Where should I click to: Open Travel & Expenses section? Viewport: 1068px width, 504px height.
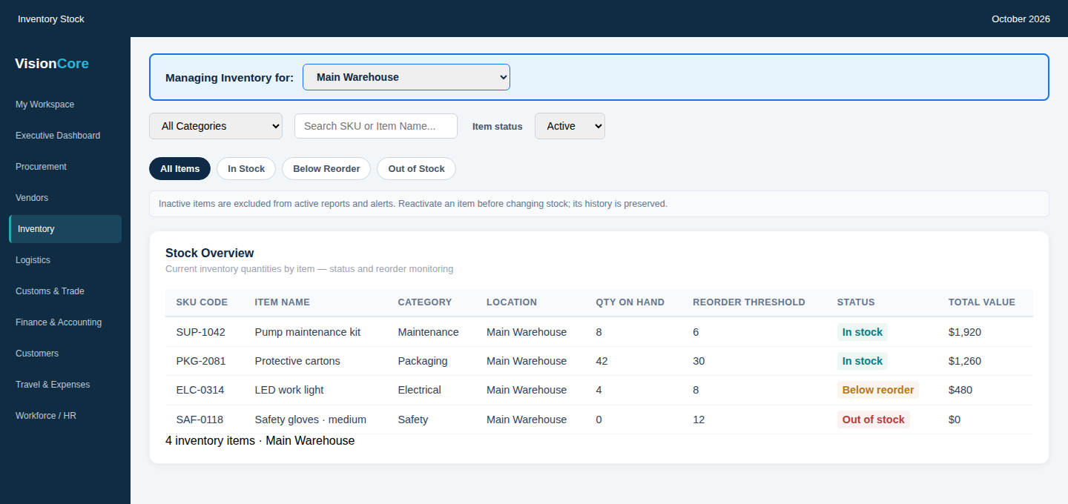click(65, 385)
